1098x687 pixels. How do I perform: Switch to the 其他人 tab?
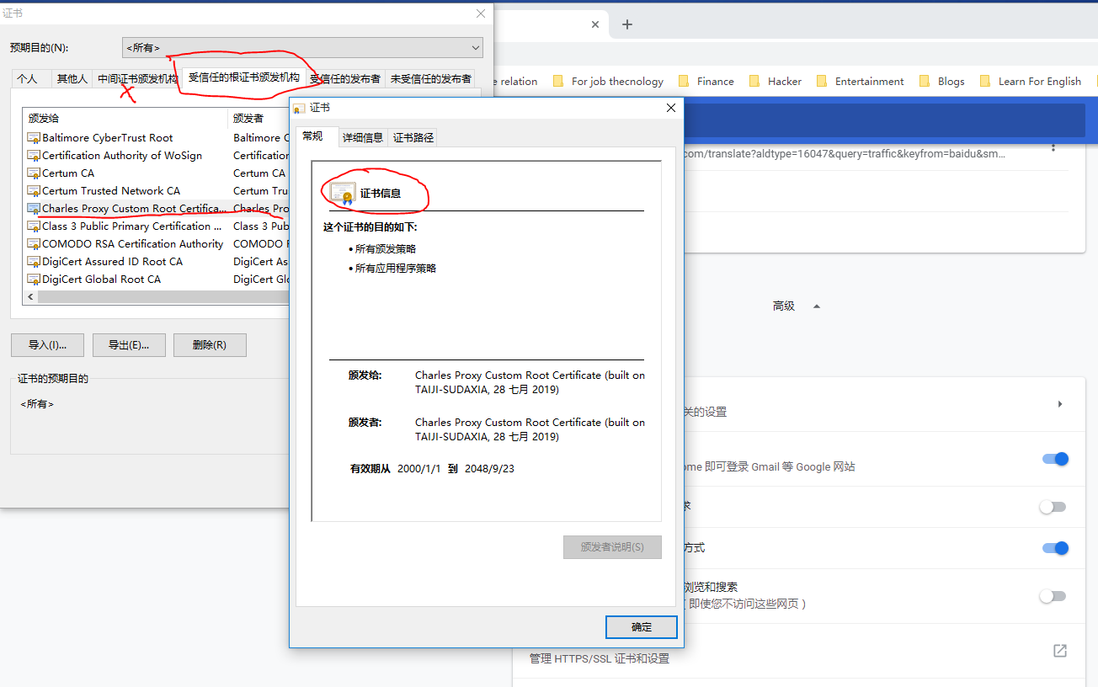click(x=72, y=78)
